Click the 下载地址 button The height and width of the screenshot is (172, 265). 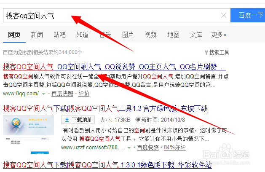point(78,120)
